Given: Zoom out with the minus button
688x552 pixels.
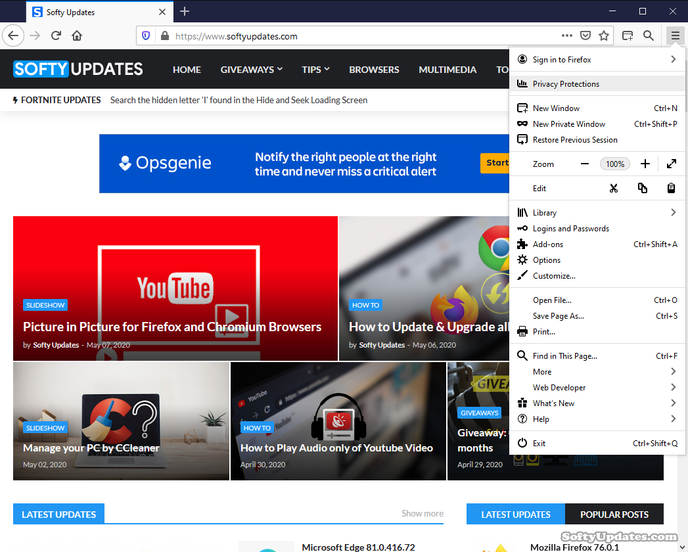Looking at the screenshot, I should [584, 164].
